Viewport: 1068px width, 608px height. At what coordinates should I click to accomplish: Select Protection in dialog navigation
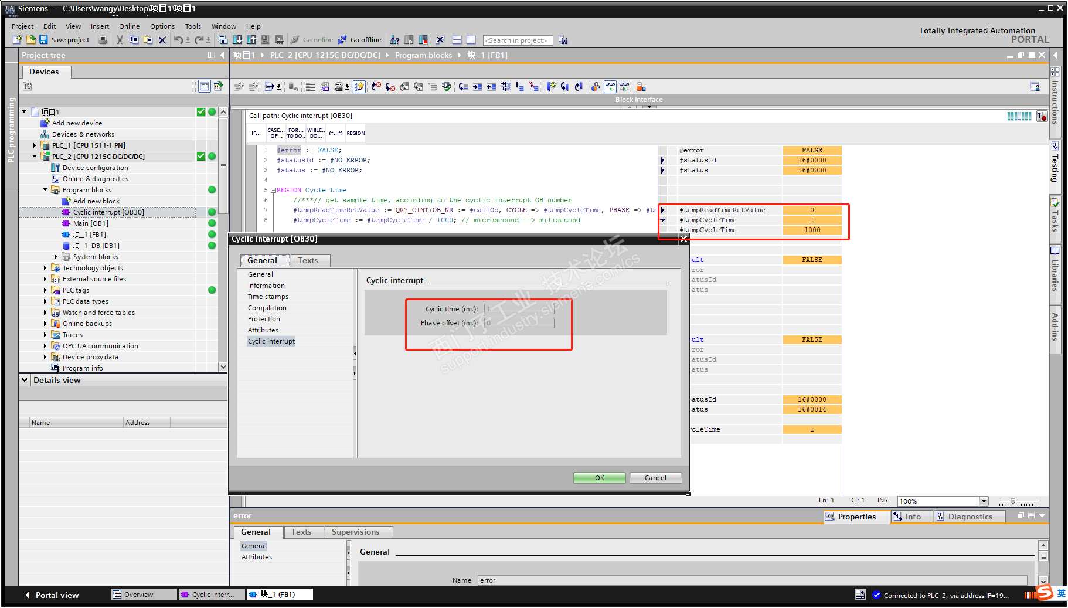[264, 319]
